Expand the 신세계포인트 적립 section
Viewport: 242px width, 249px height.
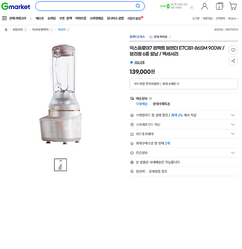coord(184,124)
